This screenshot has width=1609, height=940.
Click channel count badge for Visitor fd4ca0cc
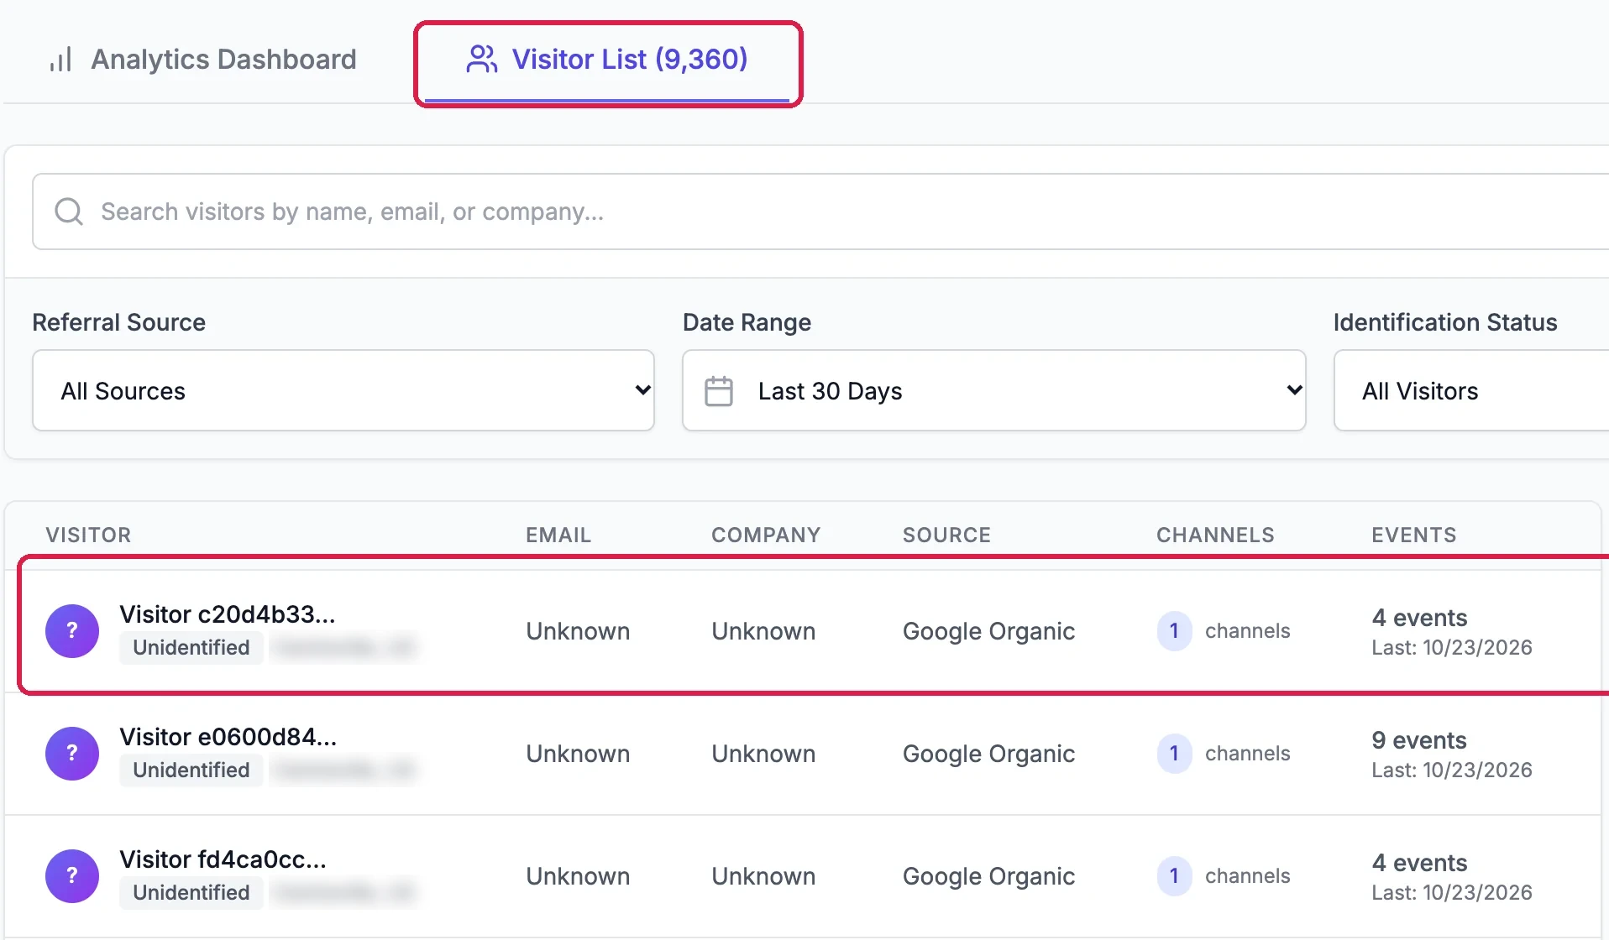point(1174,876)
